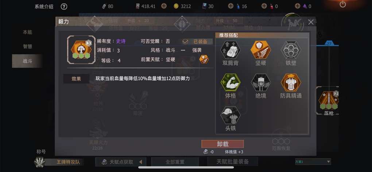
Task: Select the 头铁 helmet talent icon
Action: (x=230, y=115)
